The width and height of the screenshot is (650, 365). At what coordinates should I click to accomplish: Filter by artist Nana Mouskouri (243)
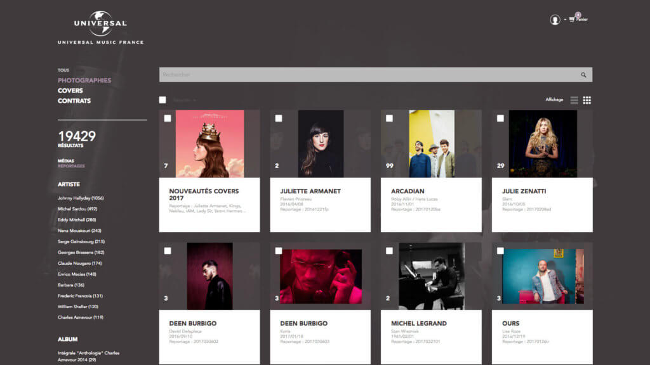[79, 231]
